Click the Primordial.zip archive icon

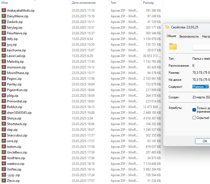[x=4, y=101]
